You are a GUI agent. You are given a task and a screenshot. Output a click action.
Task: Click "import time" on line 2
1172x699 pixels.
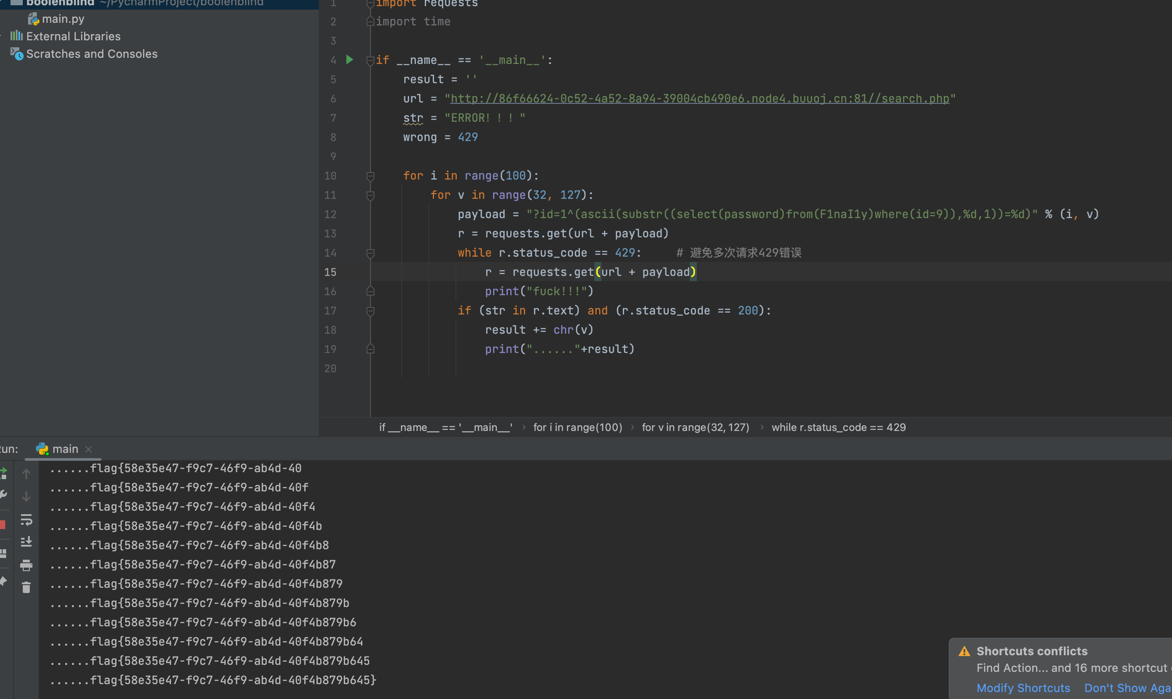(413, 21)
